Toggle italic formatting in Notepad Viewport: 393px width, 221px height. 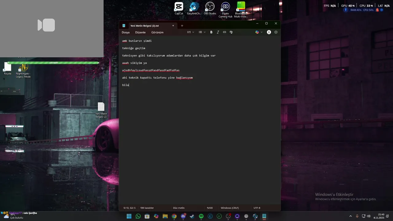pyautogui.click(x=218, y=32)
